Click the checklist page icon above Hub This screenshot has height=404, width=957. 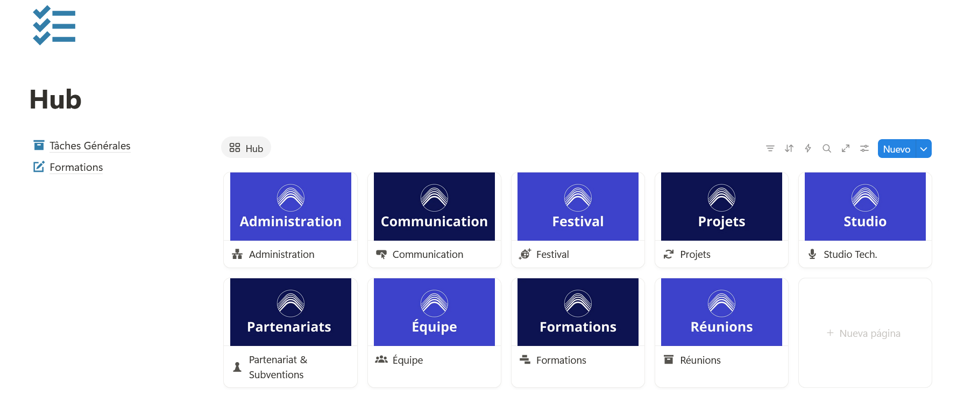54,25
